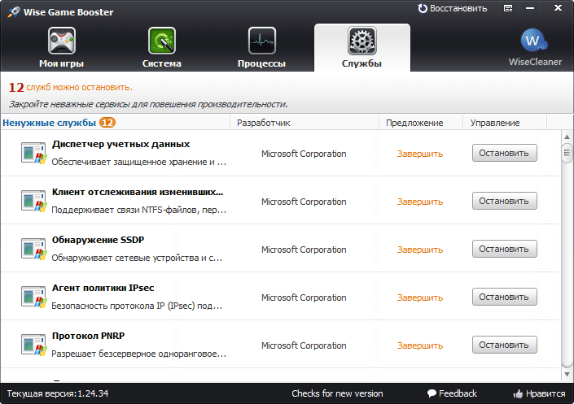
Task: Open the Процессы tab
Action: pyautogui.click(x=261, y=48)
